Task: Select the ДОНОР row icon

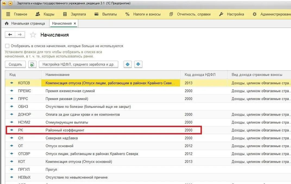Action: click(12, 114)
